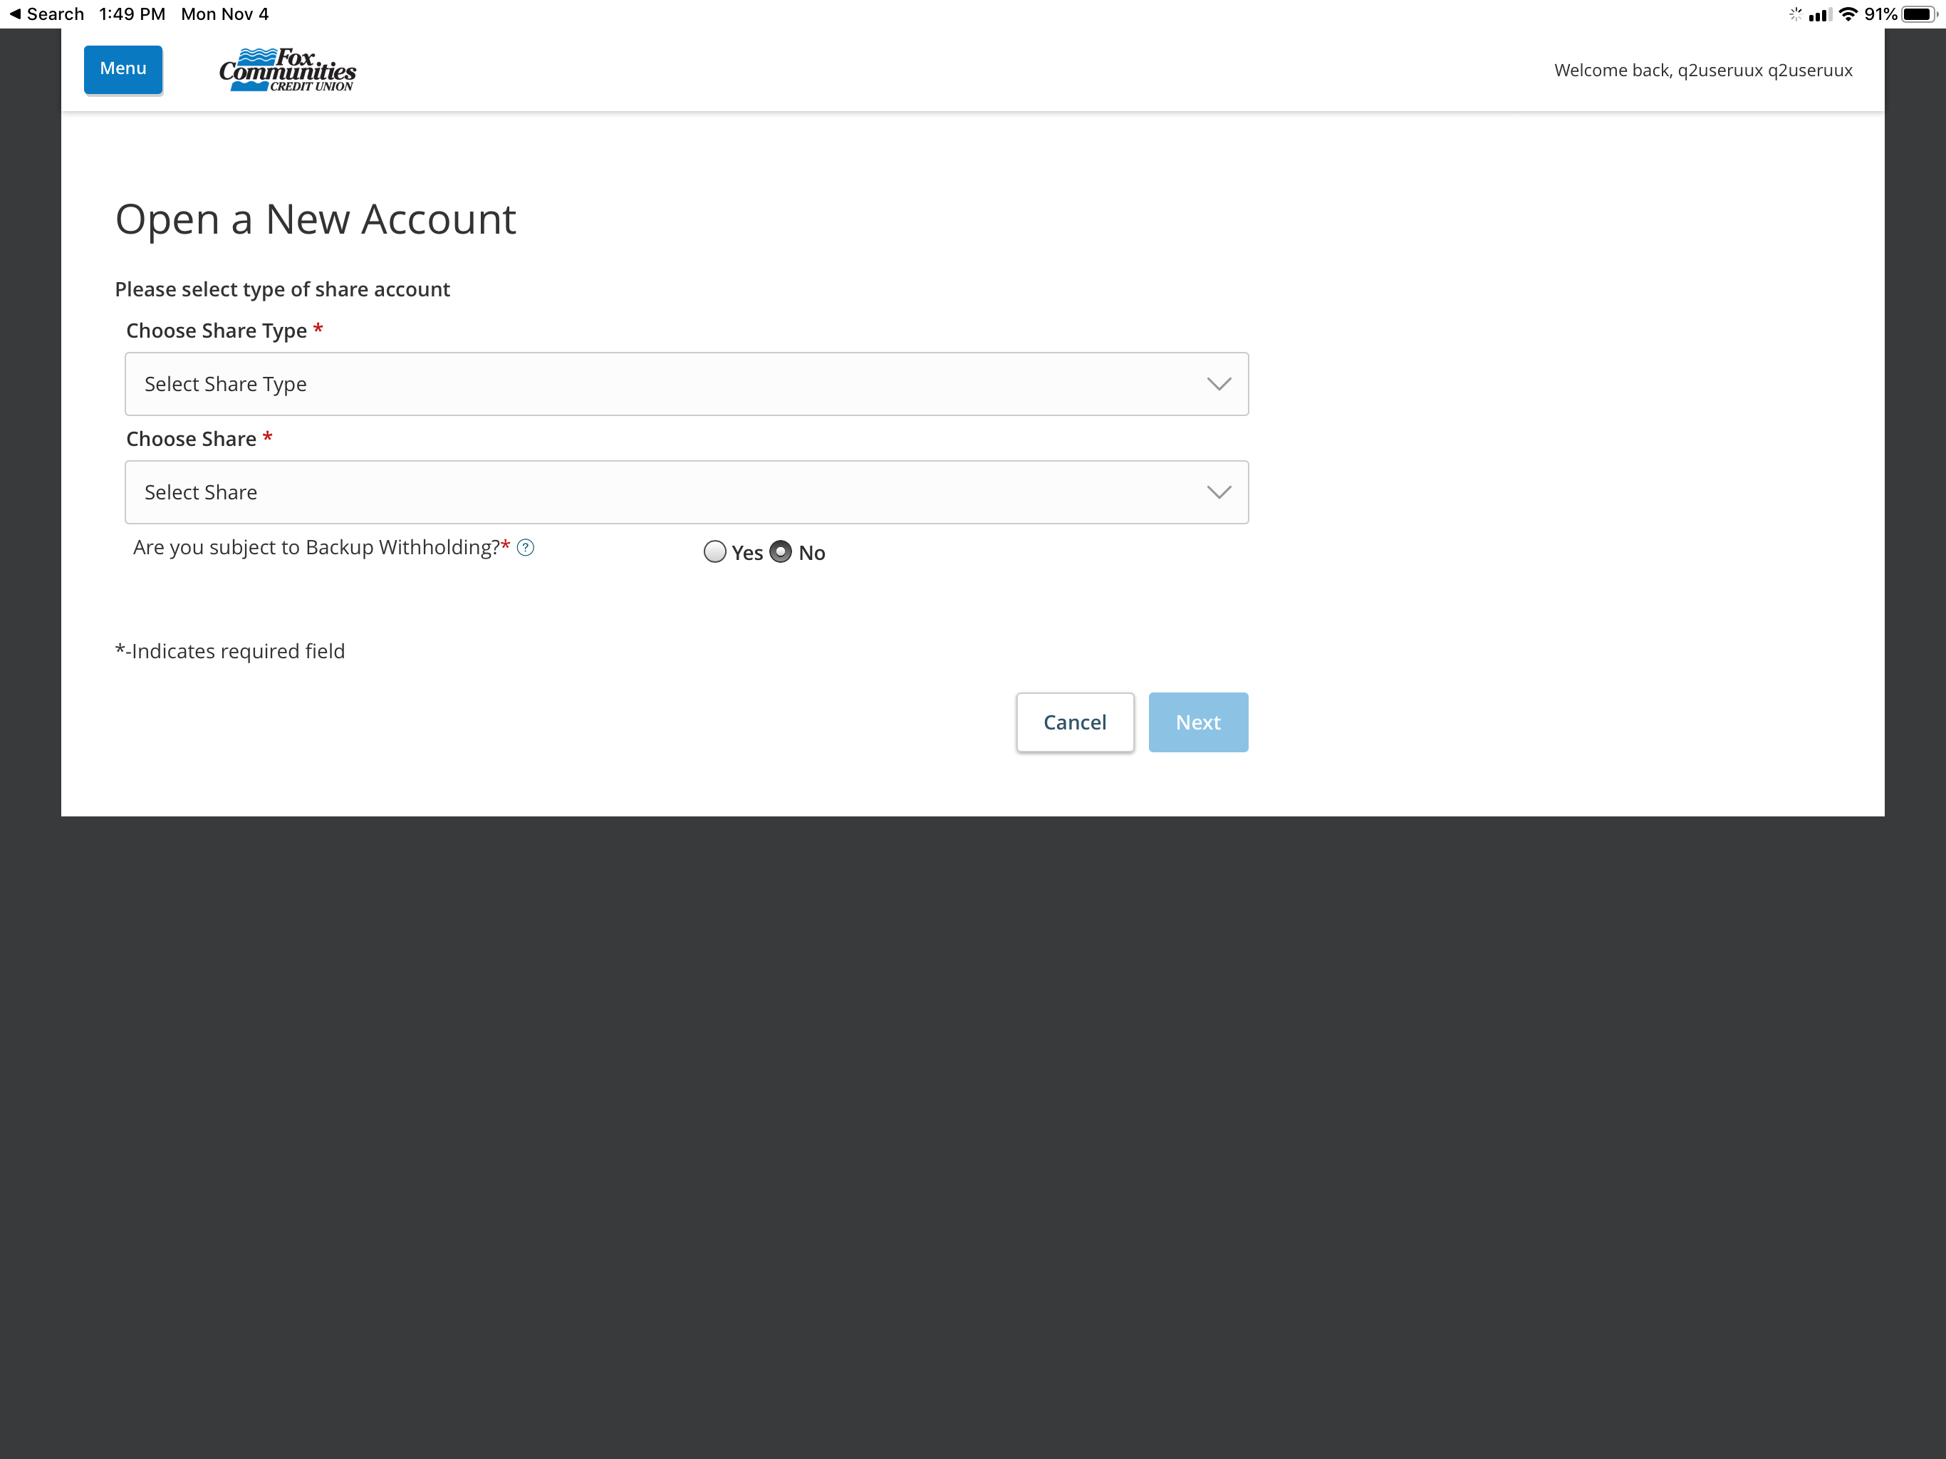Click 'Are you subject to Backup Withholding?' text
This screenshot has width=1946, height=1459.
tap(317, 547)
